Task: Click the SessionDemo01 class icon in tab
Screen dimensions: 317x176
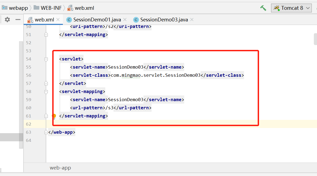Action: (69, 20)
